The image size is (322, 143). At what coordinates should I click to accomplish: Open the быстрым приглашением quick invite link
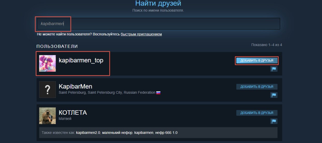tap(141, 34)
